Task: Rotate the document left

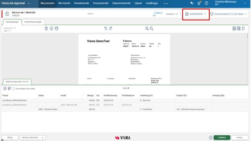Action: (x=106, y=28)
